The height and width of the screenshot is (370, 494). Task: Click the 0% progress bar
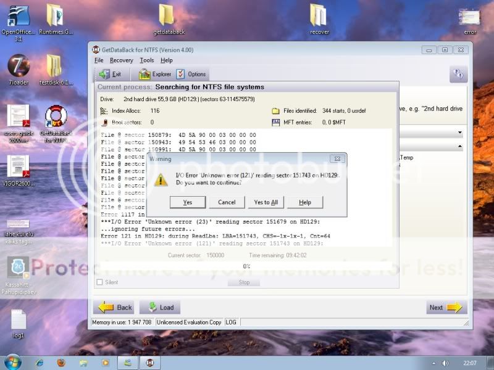pos(246,266)
